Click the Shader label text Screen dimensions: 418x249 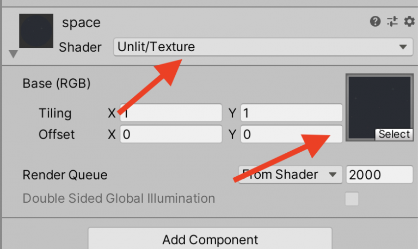tap(80, 47)
